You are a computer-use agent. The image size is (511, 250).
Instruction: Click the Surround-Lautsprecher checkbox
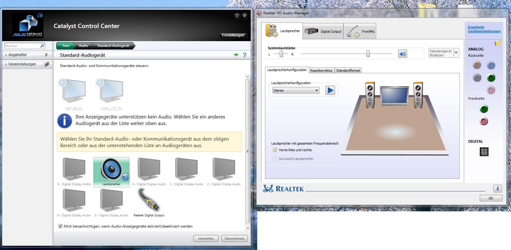pyautogui.click(x=275, y=159)
